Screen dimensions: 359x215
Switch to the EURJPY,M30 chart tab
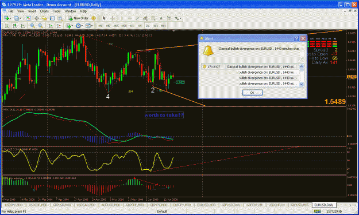pyautogui.click(x=182, y=205)
